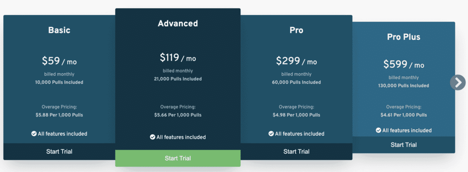Click the Pro plan checkmark icon
This screenshot has height=172, width=468.
(271, 134)
